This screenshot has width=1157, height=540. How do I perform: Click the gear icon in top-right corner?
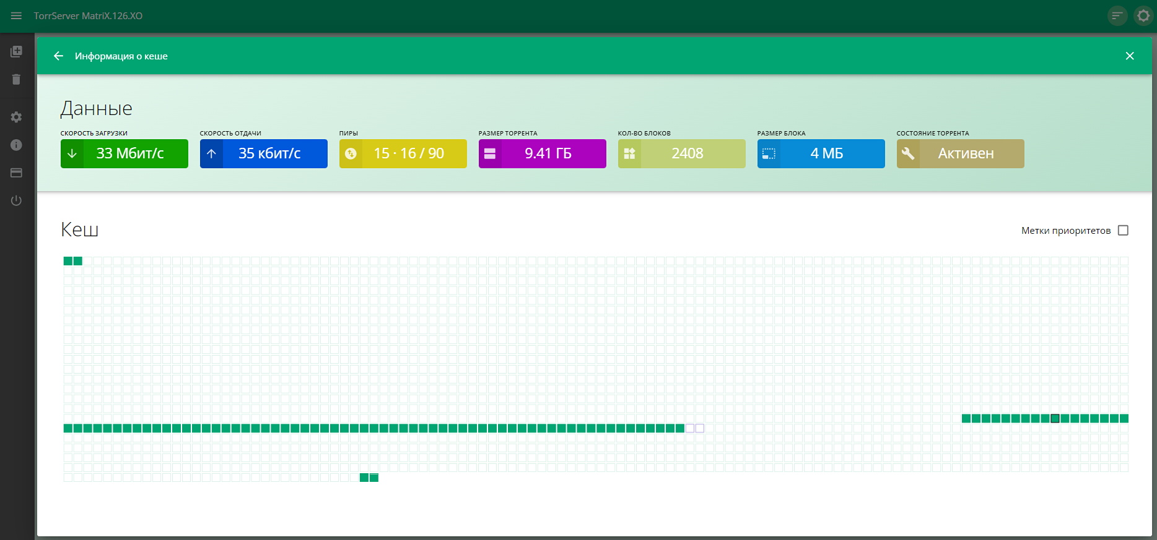pyautogui.click(x=1143, y=16)
